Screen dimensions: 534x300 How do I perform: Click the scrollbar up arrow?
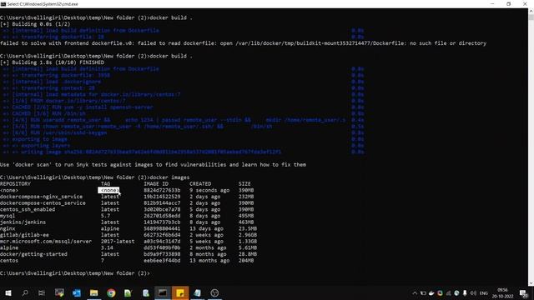531,11
